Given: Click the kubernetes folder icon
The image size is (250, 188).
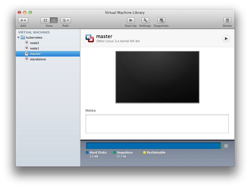Looking at the screenshot, I should (23, 37).
